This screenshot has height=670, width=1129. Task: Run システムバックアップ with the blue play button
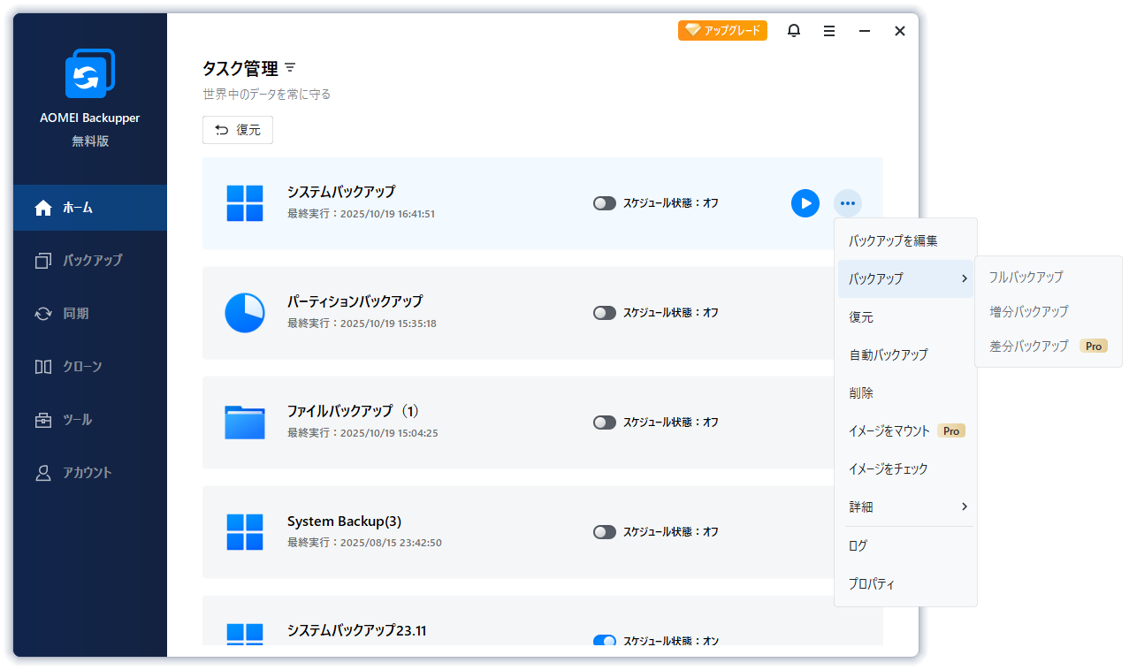[805, 203]
